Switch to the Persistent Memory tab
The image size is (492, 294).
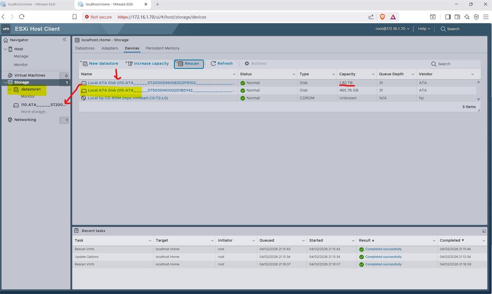point(162,48)
